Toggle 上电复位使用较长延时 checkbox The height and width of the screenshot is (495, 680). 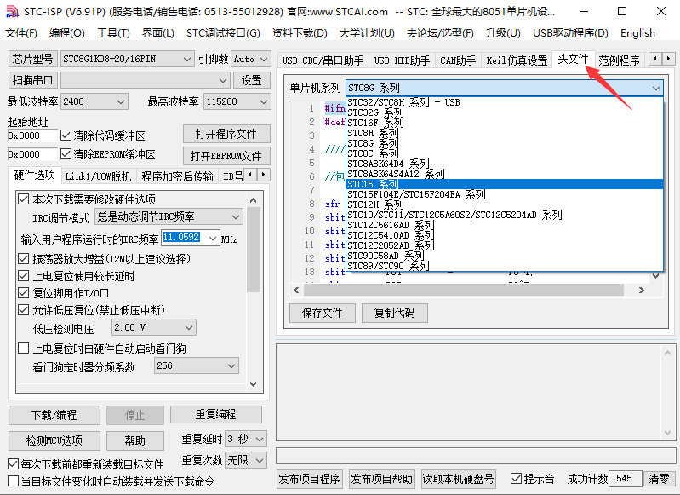tap(24, 276)
